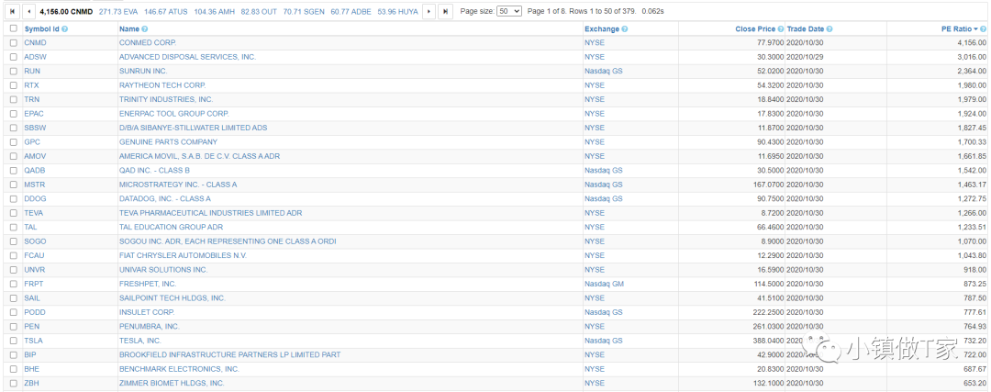Check the box for TSLA row
The width and height of the screenshot is (991, 392).
tap(13, 341)
